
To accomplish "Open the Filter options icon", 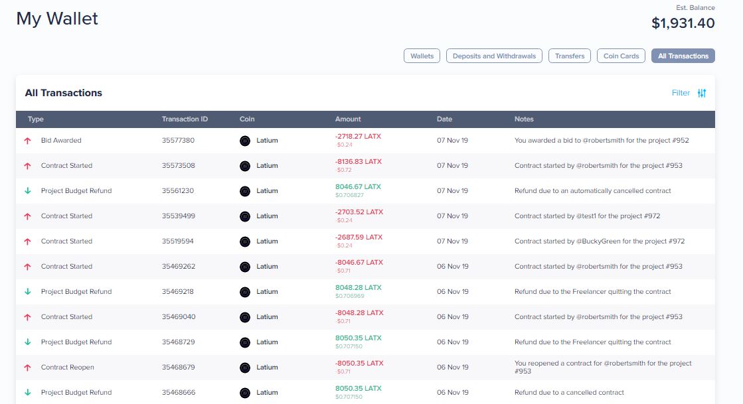I will (x=702, y=93).
